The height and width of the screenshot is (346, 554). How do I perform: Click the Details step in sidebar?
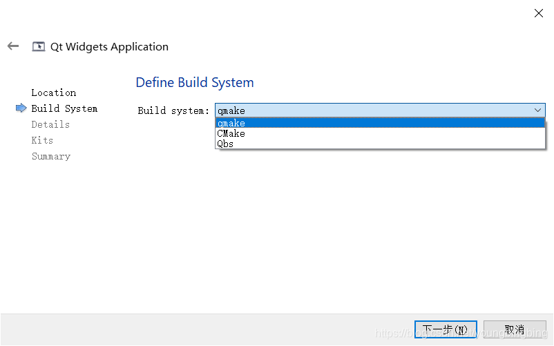[50, 124]
